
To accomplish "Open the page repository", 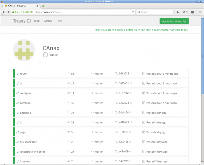I will [x=23, y=132].
